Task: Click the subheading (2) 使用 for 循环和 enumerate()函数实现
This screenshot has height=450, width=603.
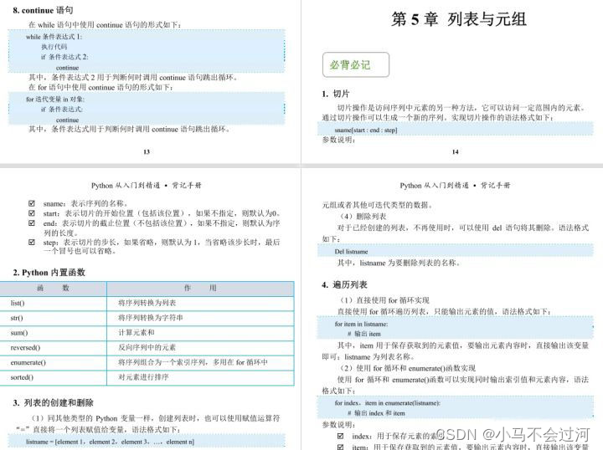Action: [x=407, y=369]
